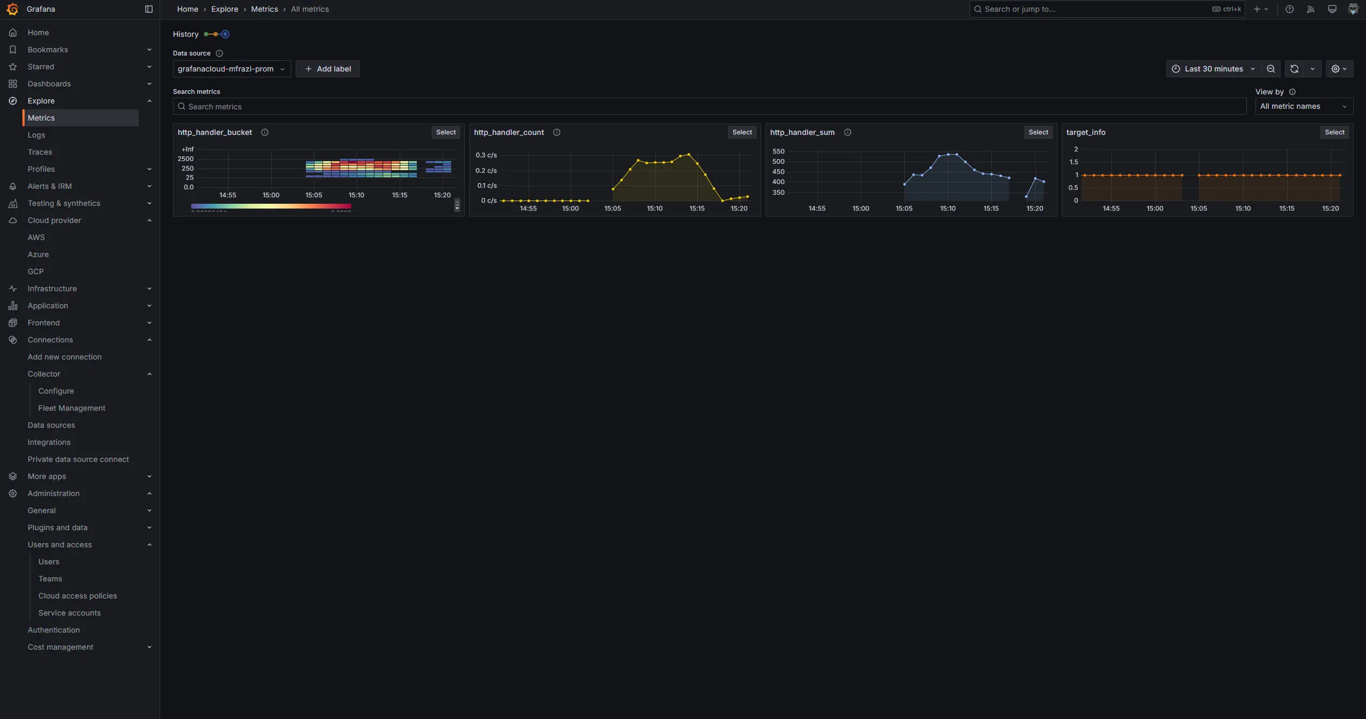Screen dimensions: 1366x719
Task: Open the user profile avatar
Action: point(1353,9)
